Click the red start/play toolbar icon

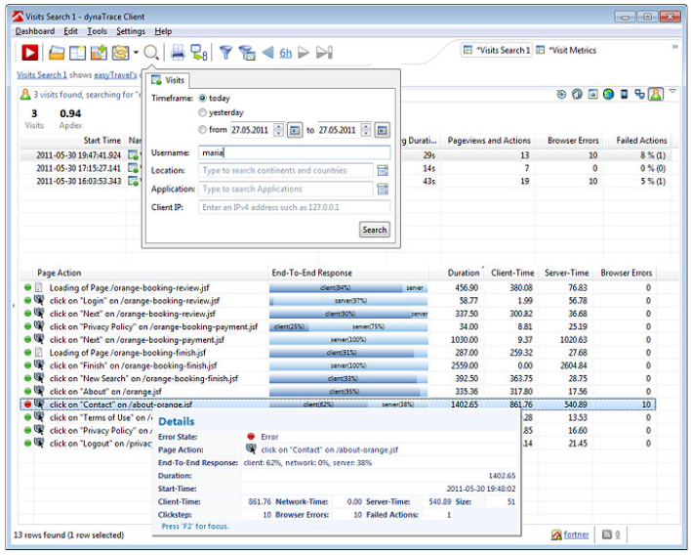(x=29, y=53)
